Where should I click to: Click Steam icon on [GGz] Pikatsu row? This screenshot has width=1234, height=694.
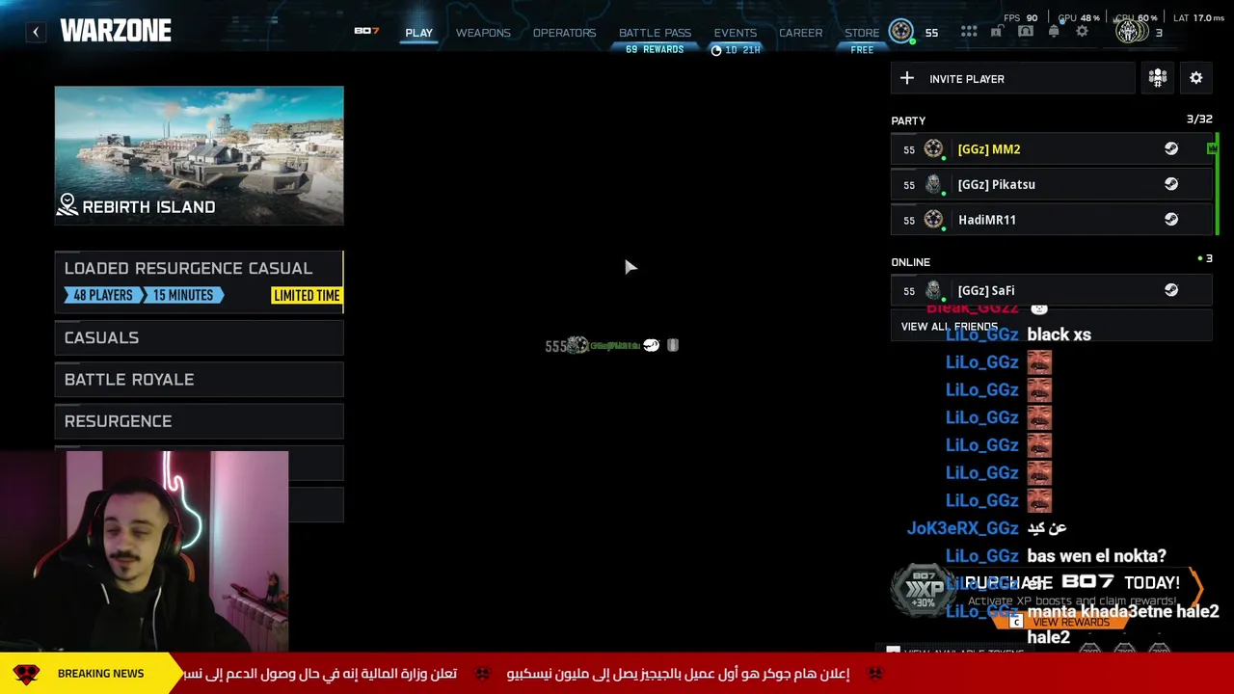click(1171, 184)
